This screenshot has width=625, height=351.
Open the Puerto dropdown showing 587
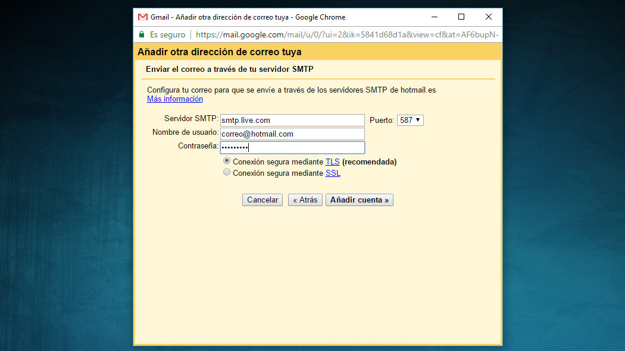pos(410,119)
